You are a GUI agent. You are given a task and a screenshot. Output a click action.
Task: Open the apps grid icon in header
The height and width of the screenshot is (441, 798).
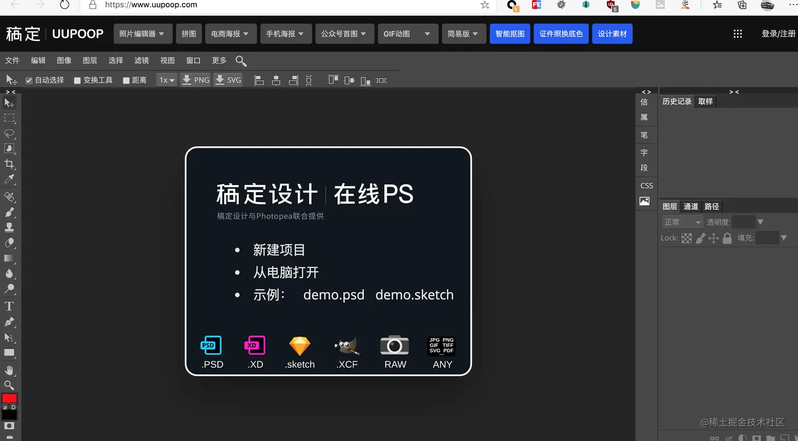[738, 34]
